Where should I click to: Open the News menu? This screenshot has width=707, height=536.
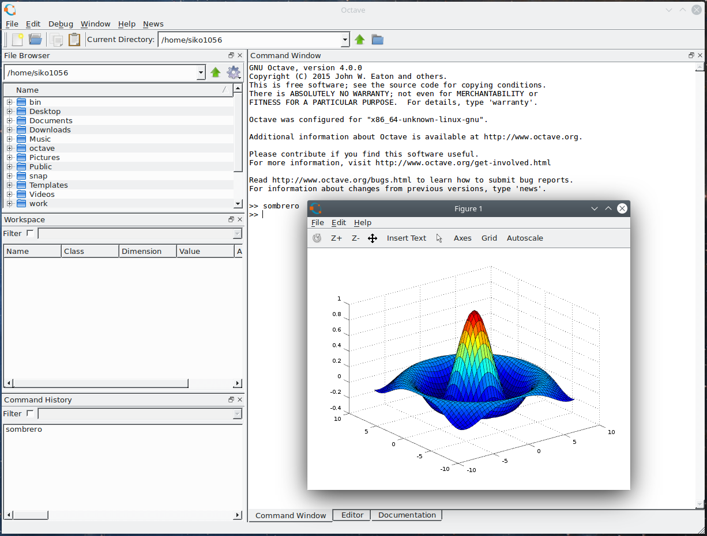[153, 24]
